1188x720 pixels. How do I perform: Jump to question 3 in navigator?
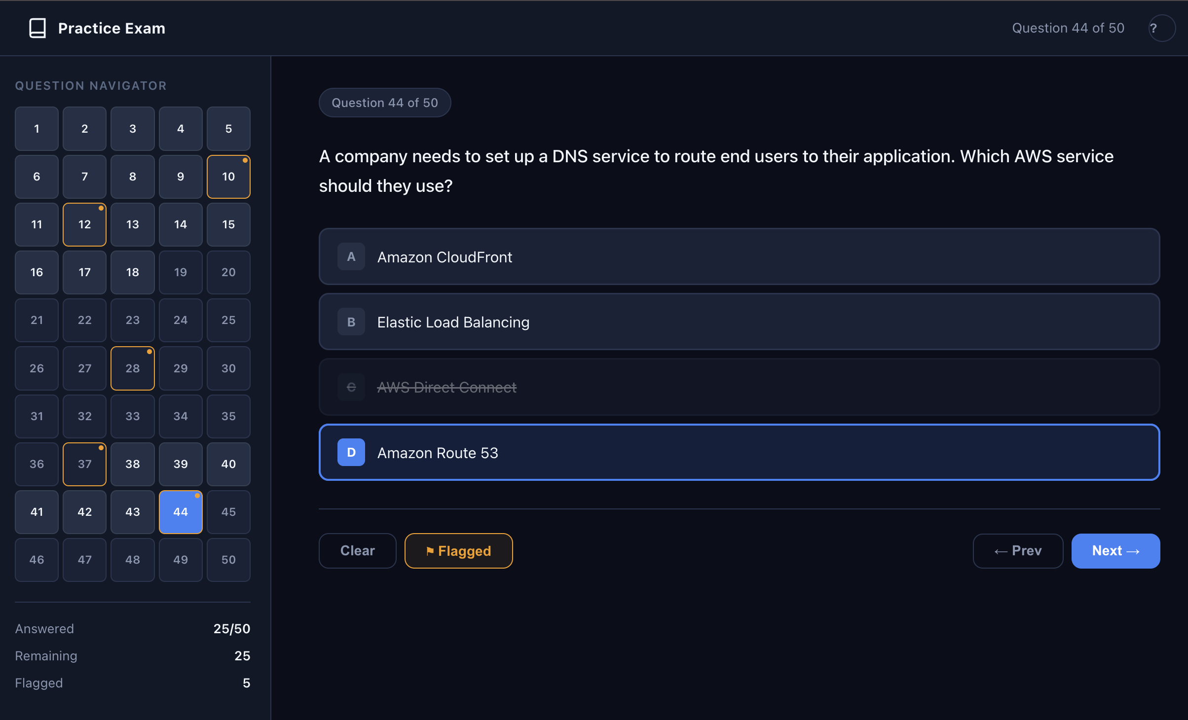pyautogui.click(x=133, y=129)
